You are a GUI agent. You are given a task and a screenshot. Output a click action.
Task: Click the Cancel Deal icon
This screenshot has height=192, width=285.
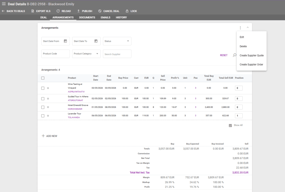pyautogui.click(x=100, y=11)
